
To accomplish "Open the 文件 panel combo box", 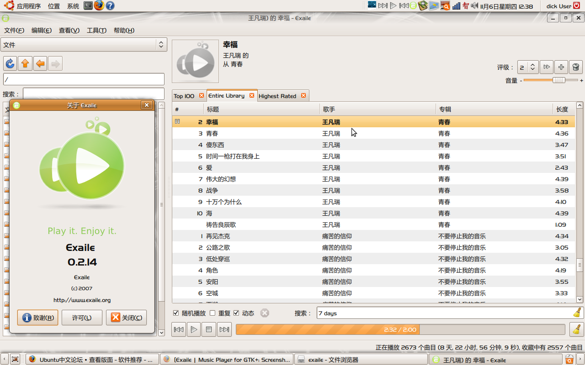I will pos(84,45).
